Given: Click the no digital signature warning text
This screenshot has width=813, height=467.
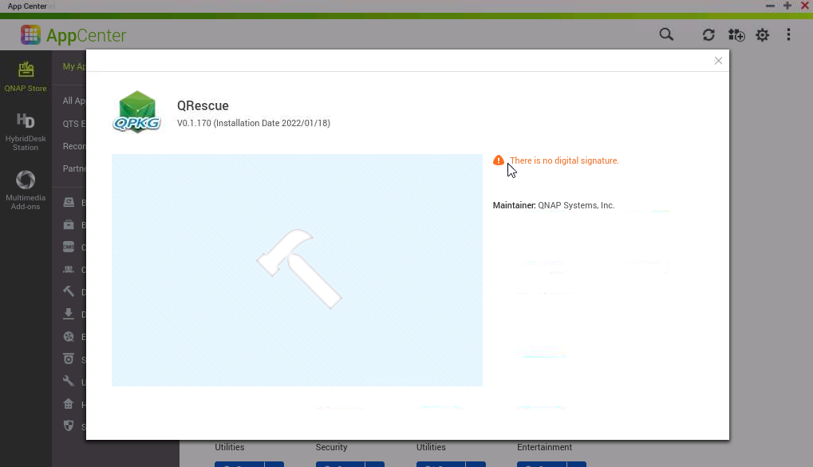Looking at the screenshot, I should coord(564,160).
